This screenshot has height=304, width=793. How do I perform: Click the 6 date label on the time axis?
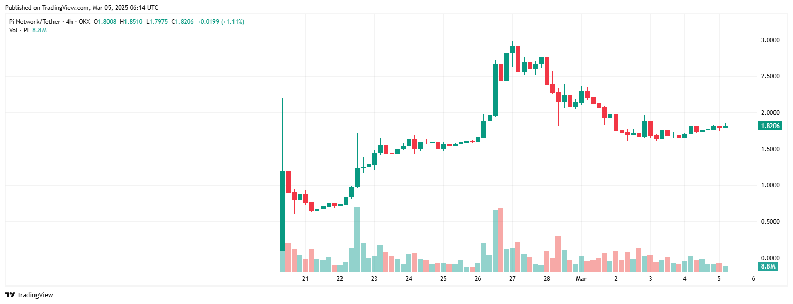[x=753, y=279]
